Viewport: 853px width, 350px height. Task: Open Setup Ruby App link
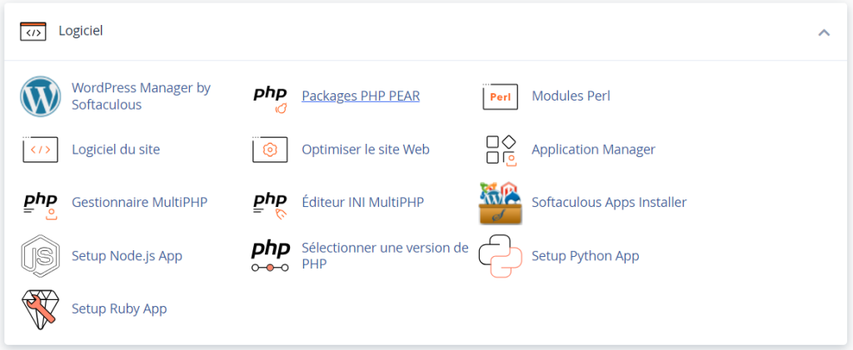[119, 309]
